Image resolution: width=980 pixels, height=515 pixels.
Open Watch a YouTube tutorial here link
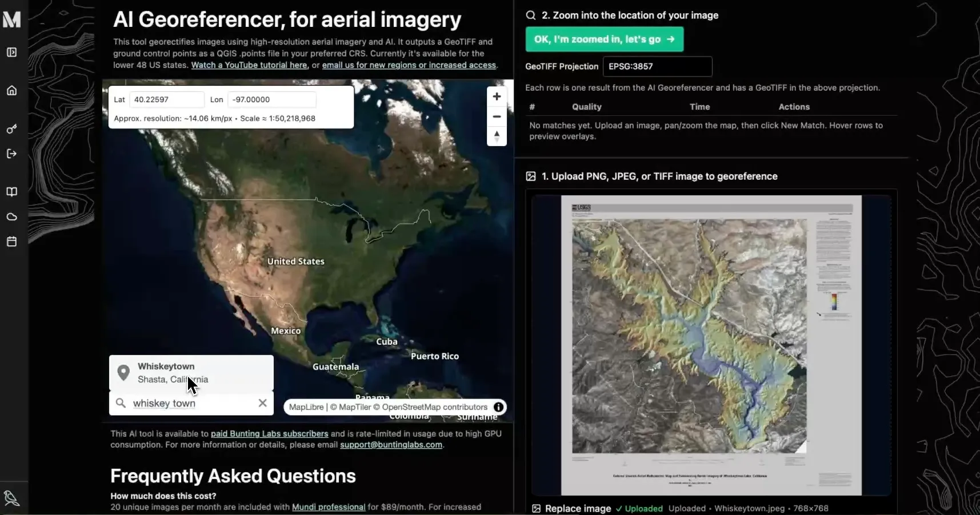point(249,65)
